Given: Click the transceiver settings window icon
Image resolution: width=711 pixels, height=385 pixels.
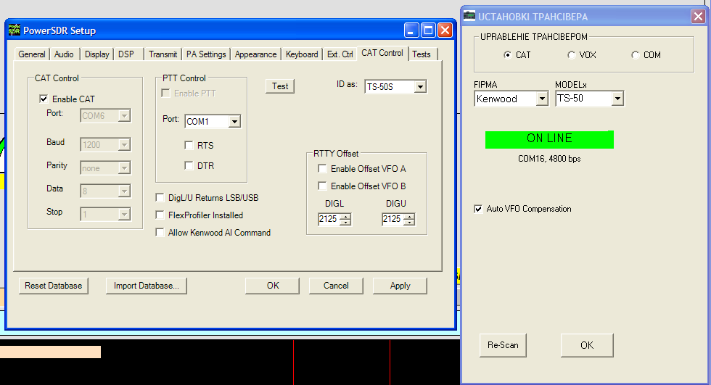Looking at the screenshot, I should point(469,16).
